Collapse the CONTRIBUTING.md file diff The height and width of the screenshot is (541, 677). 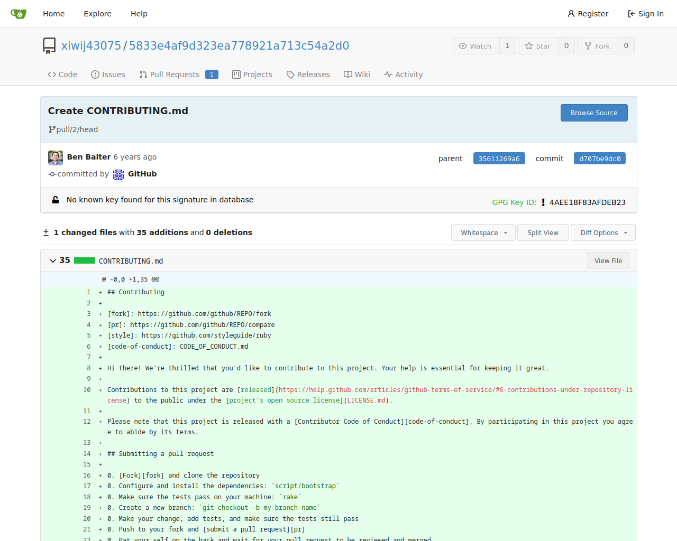(53, 260)
